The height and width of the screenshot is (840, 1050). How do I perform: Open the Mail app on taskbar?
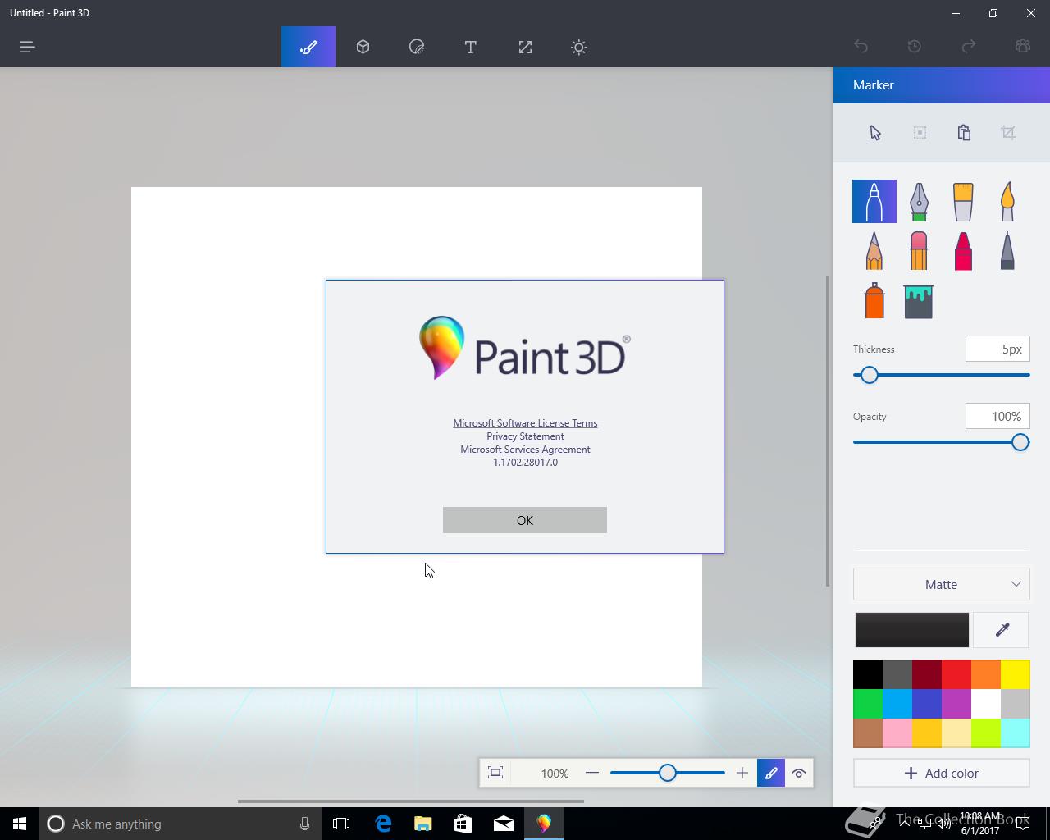tap(504, 824)
